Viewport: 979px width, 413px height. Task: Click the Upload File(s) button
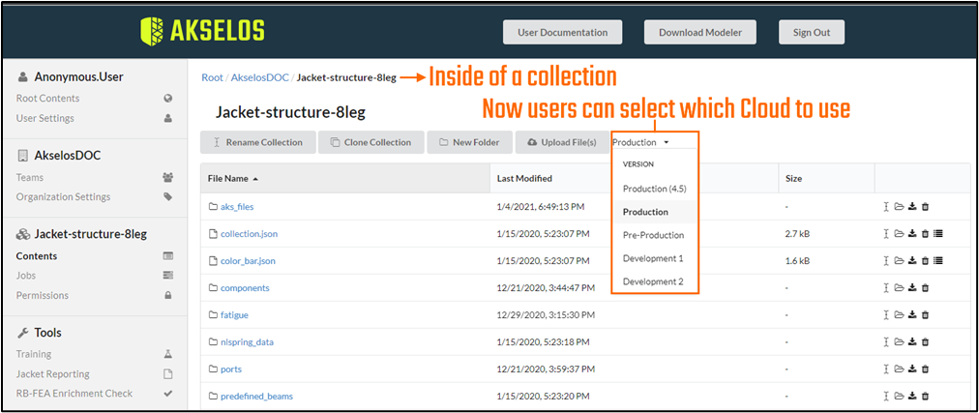click(562, 142)
